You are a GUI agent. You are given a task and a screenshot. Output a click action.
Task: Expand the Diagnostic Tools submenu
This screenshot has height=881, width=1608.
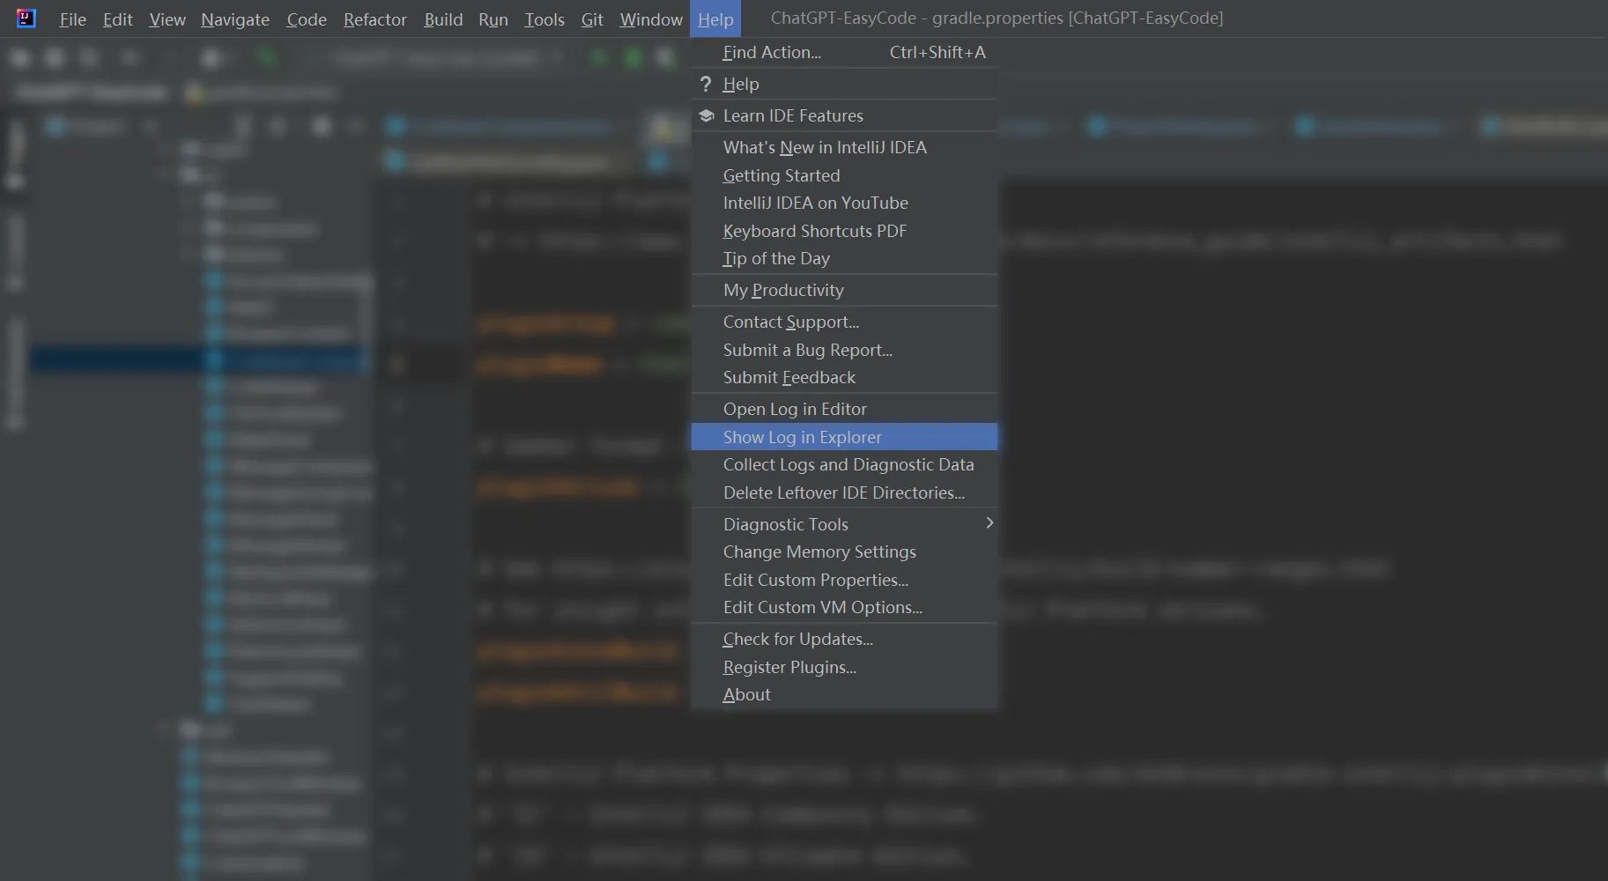coord(844,524)
